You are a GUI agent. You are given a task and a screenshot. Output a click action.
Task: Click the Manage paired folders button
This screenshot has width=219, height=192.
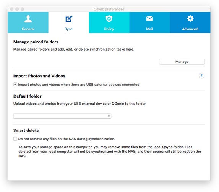coord(182,62)
